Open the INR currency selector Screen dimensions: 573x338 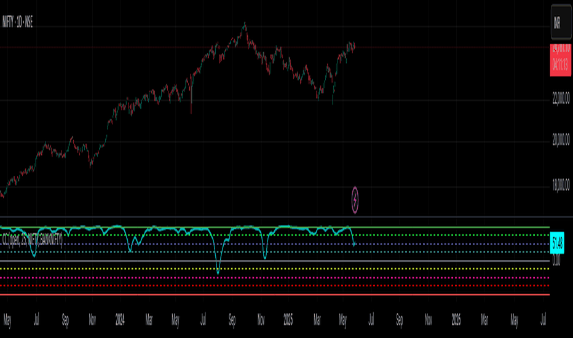tap(561, 23)
